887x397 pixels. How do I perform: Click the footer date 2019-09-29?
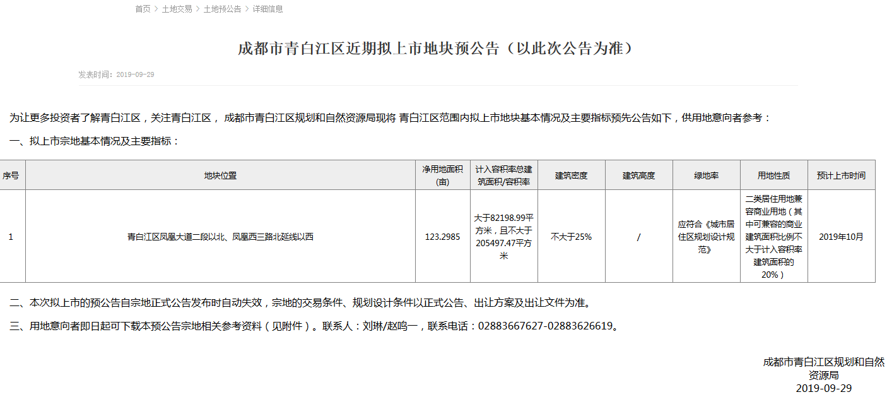[x=823, y=388]
